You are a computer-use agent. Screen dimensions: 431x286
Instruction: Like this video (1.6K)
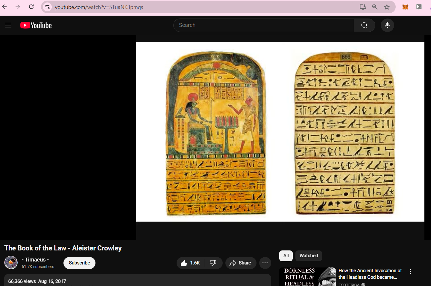[x=191, y=263]
